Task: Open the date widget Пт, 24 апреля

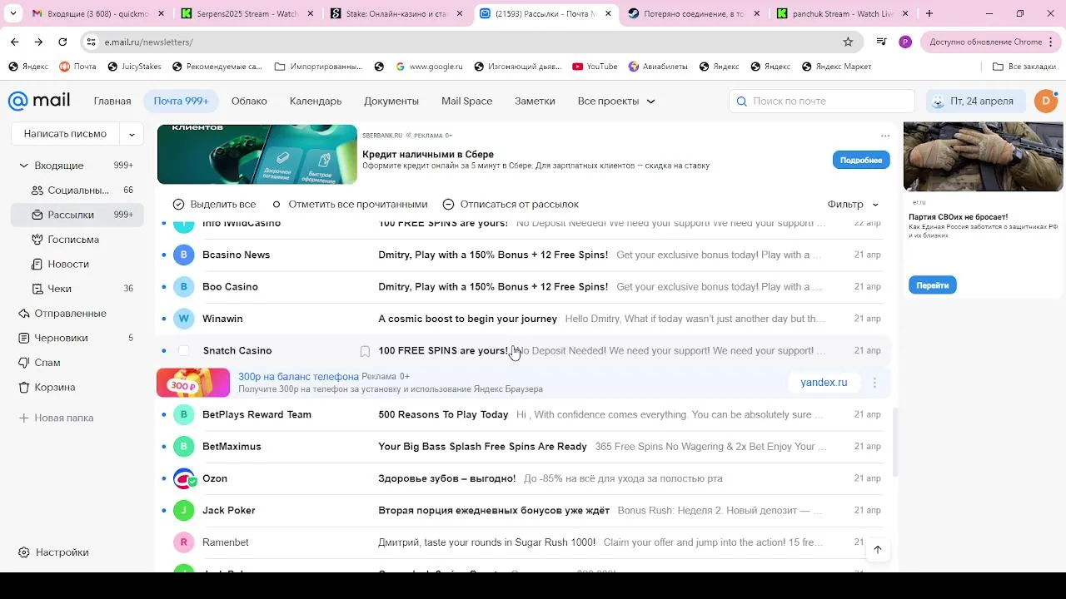Action: (976, 101)
